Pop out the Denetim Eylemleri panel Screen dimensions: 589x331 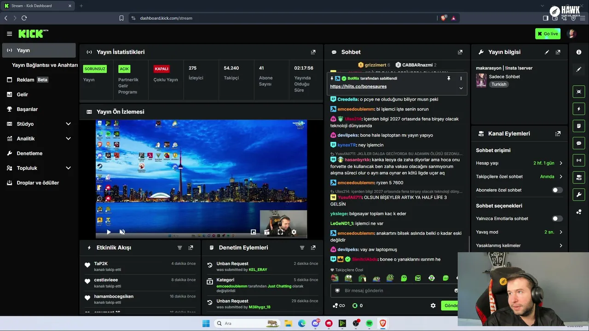(x=313, y=247)
